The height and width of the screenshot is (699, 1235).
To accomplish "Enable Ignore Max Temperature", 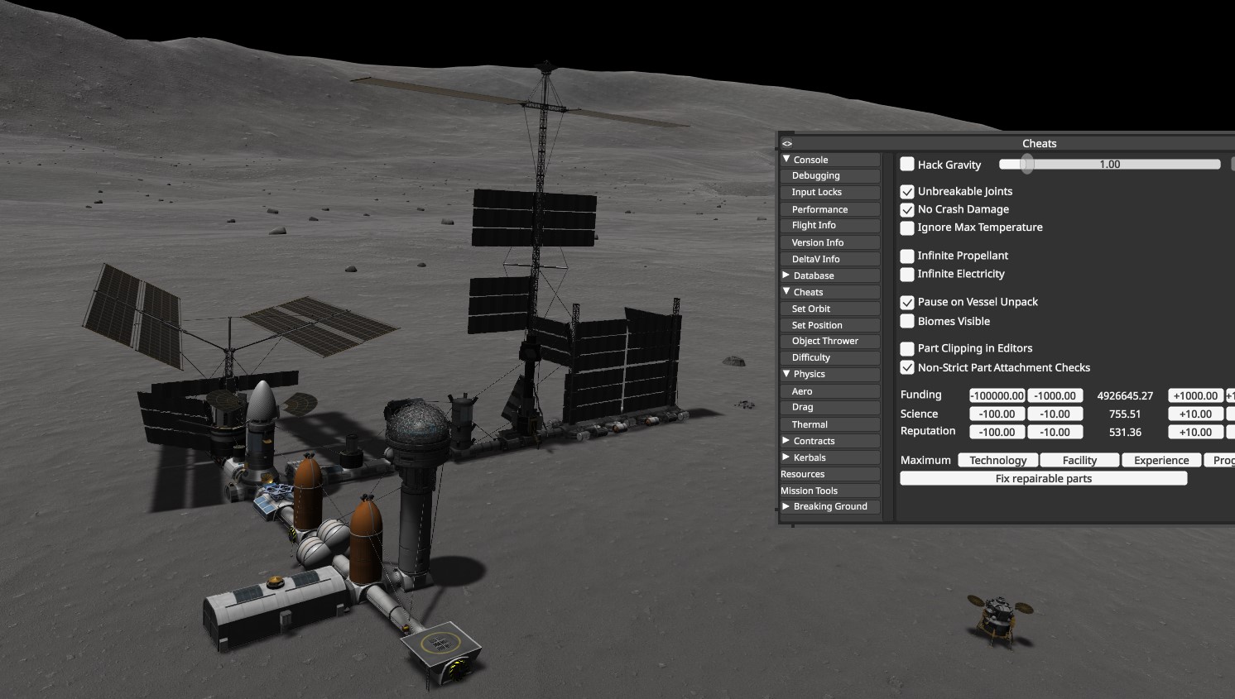I will pos(906,227).
